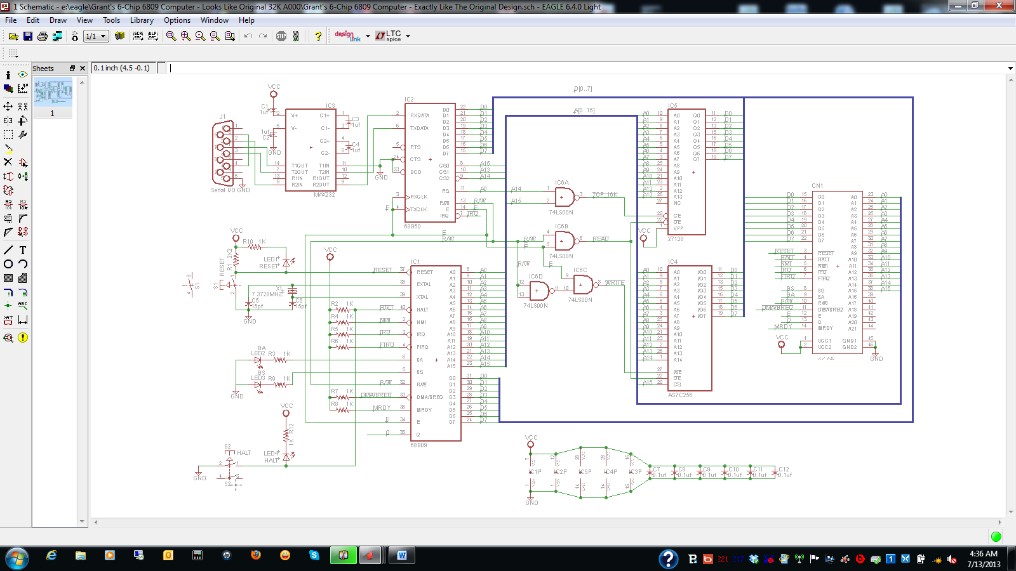Toggle the grid settings button
The image size is (1016, 571).
tap(13, 53)
